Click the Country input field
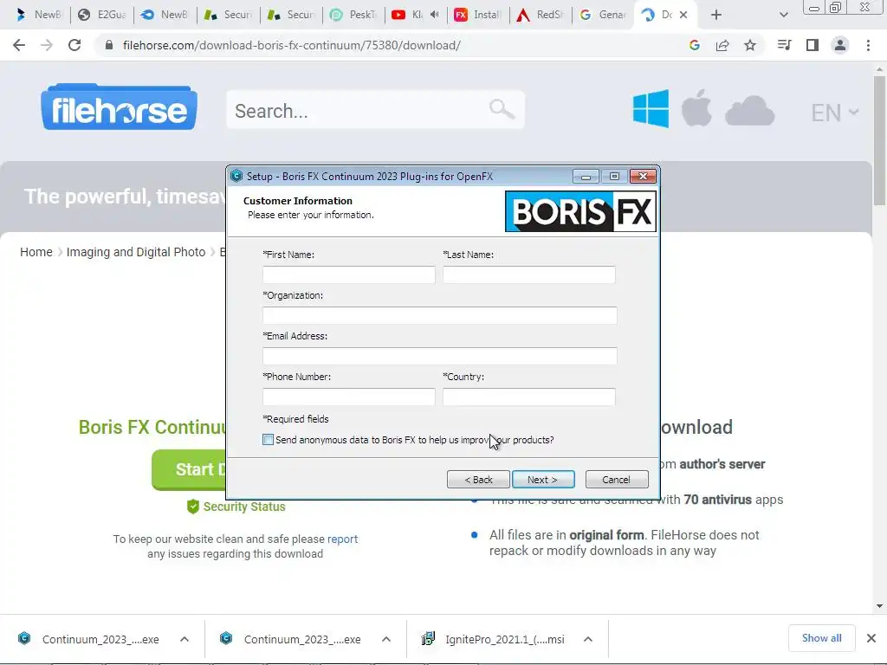The height and width of the screenshot is (665, 887). (x=529, y=397)
